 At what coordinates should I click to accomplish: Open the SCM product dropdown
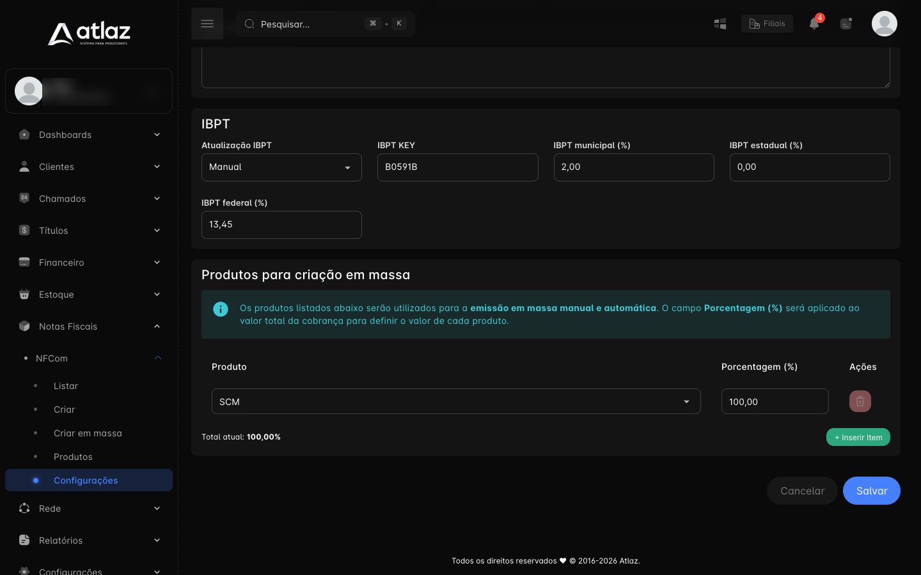pos(456,401)
